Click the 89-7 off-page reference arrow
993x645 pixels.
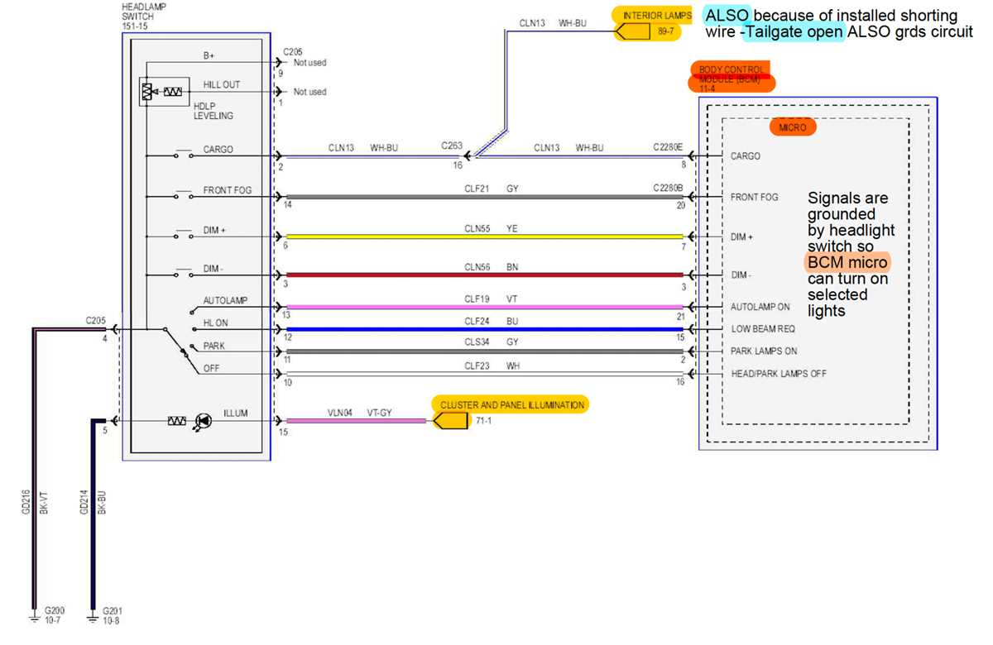pyautogui.click(x=631, y=31)
